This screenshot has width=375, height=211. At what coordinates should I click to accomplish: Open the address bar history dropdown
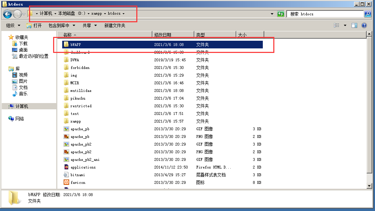(x=272, y=14)
